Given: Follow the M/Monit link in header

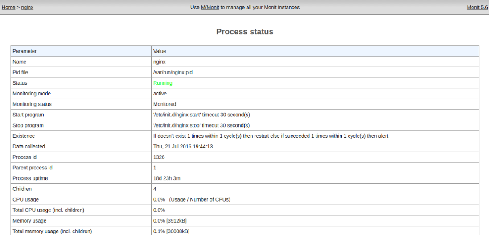Looking at the screenshot, I should coord(210,8).
